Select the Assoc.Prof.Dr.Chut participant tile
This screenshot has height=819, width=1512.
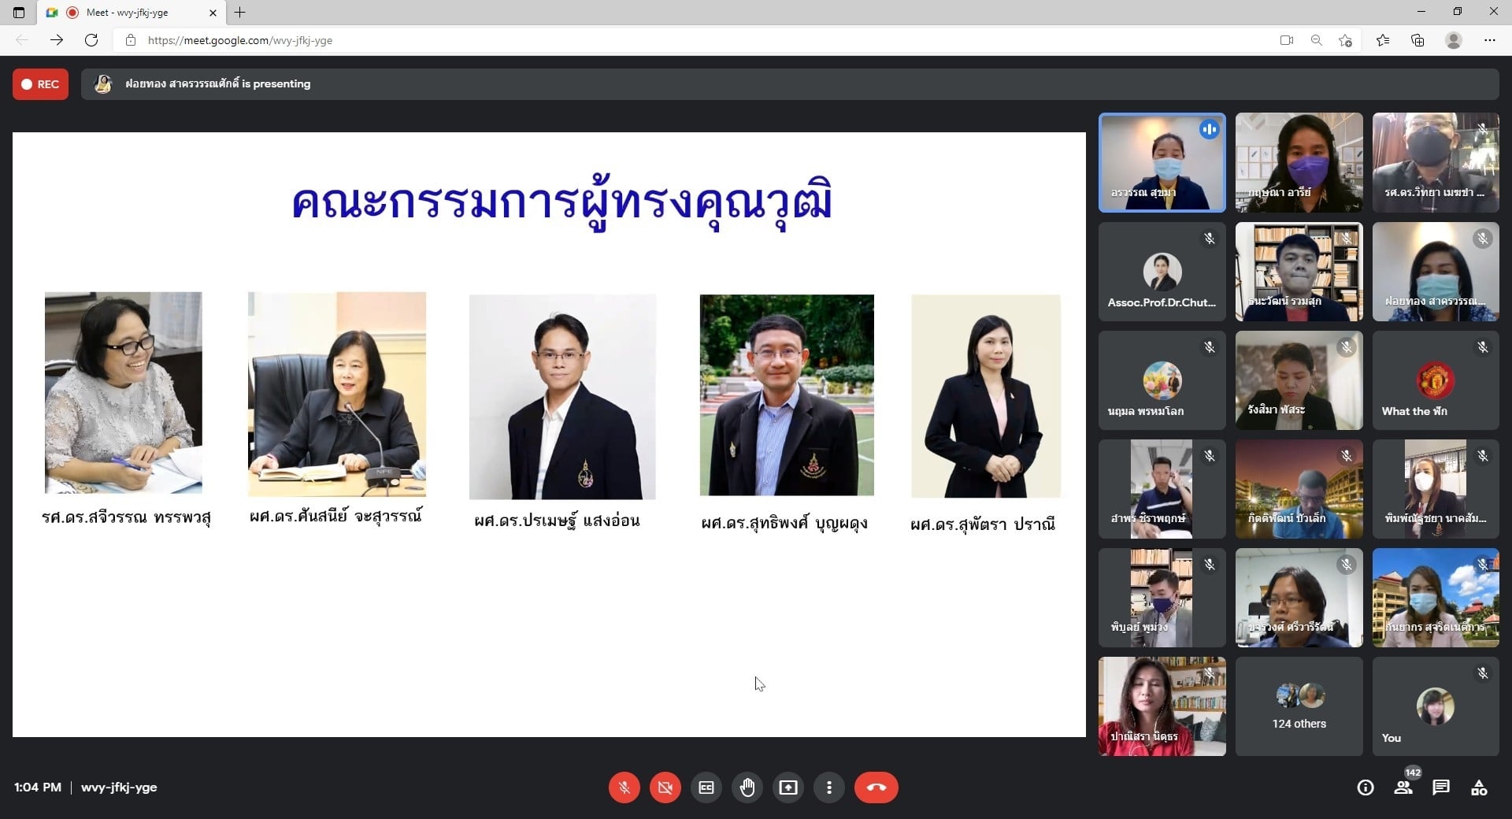(x=1162, y=272)
